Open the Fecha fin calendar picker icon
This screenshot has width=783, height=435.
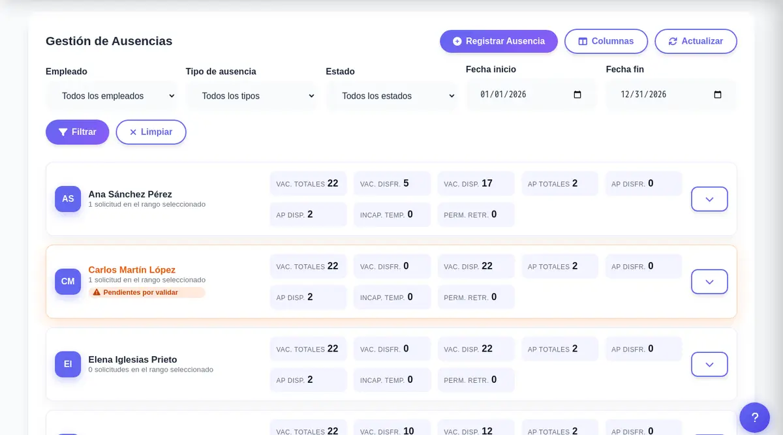tap(718, 95)
